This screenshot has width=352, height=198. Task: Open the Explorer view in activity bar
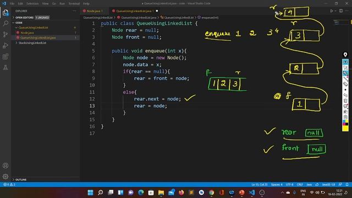(5, 13)
